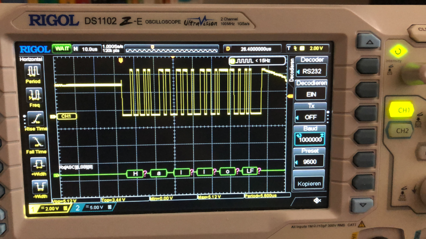Select the decoded 'o' character box
Screen dimensions: 426x239
(227, 171)
